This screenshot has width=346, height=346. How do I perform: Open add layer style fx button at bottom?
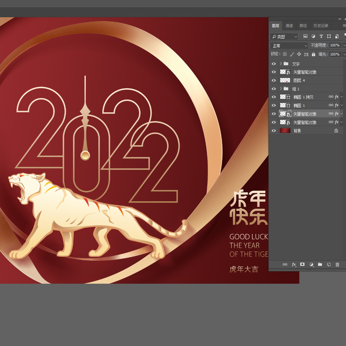pos(294,264)
